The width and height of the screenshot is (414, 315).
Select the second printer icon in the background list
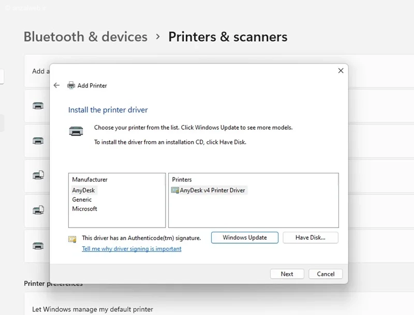[38, 141]
